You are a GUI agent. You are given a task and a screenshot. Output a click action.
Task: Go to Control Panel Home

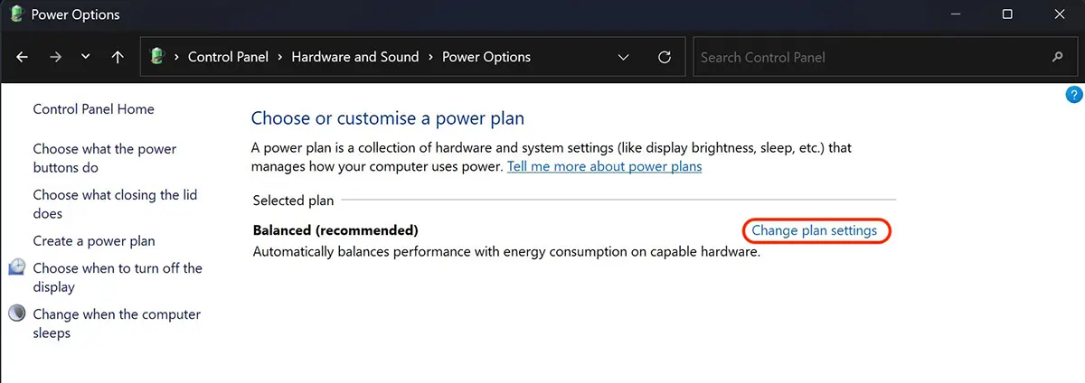coord(94,109)
